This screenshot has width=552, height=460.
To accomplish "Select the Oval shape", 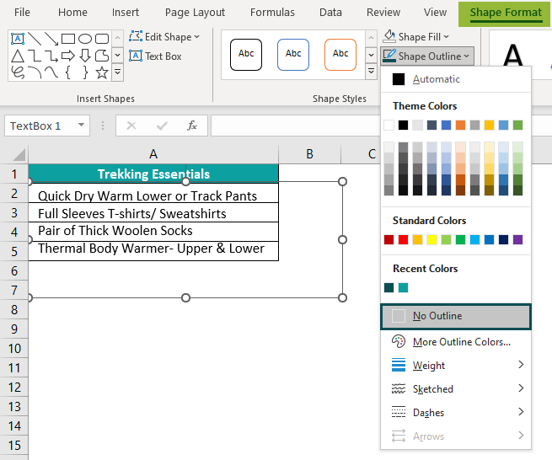I will point(85,39).
